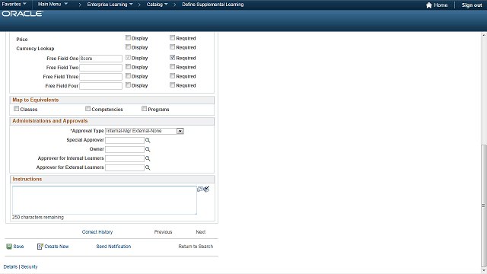Viewport: 487px width, 274px height.
Task: Expand the Favorites menu
Action: tap(14, 5)
